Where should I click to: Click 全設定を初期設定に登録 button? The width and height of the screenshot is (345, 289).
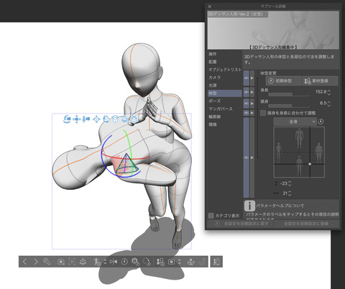coord(306,224)
